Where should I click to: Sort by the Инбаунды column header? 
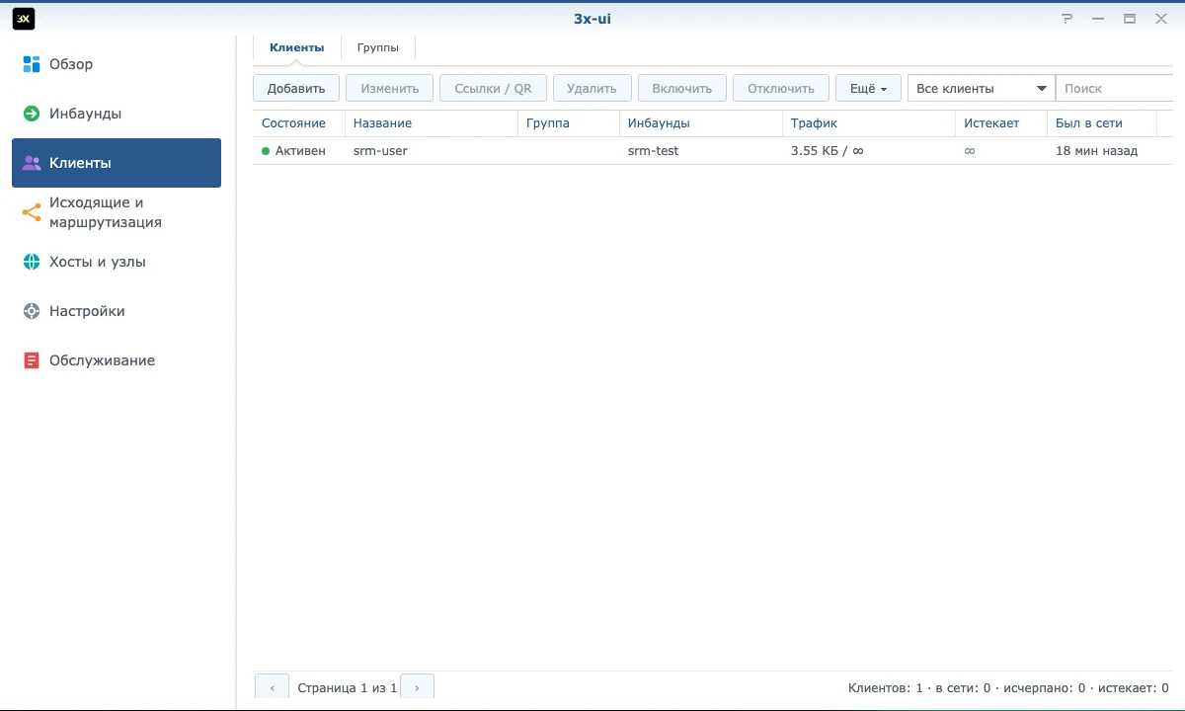[701, 123]
